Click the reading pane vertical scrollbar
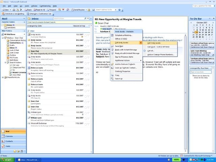This screenshot has height=162, width=216. click(185, 92)
